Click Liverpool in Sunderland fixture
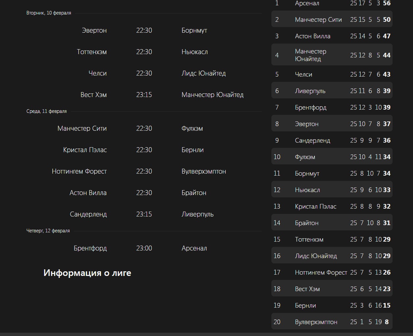This screenshot has width=413, height=336. [x=197, y=214]
